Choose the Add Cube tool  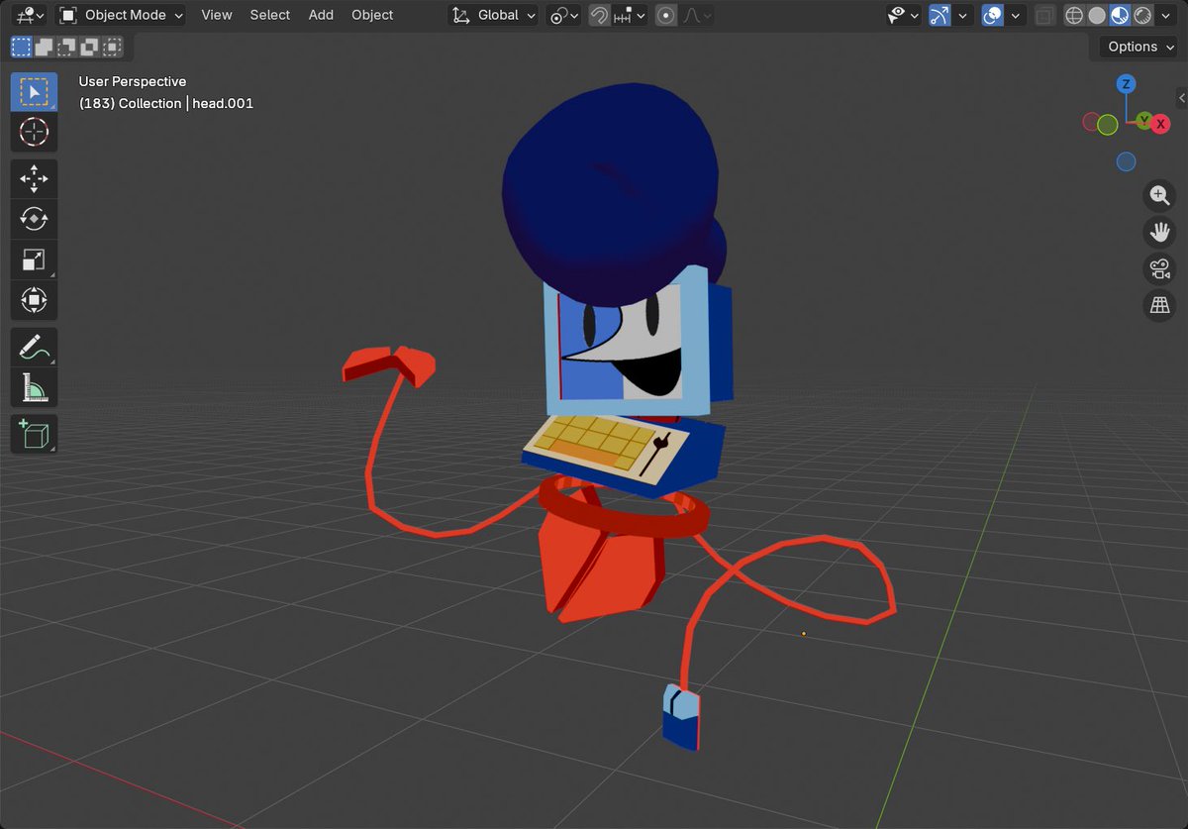pyautogui.click(x=34, y=435)
